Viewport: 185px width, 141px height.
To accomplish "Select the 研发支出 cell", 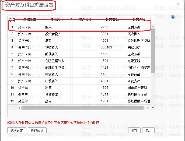I will (x=138, y=81).
